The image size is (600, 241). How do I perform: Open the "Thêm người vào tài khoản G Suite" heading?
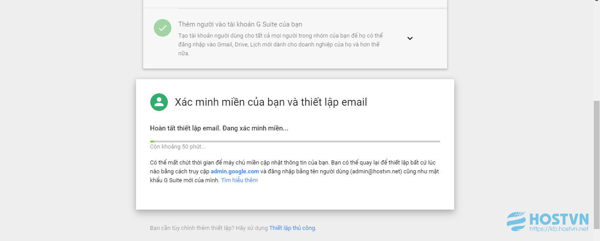(x=240, y=24)
